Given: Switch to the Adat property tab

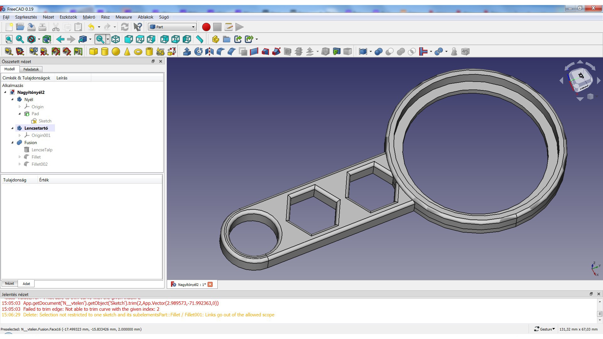Looking at the screenshot, I should coord(26,284).
